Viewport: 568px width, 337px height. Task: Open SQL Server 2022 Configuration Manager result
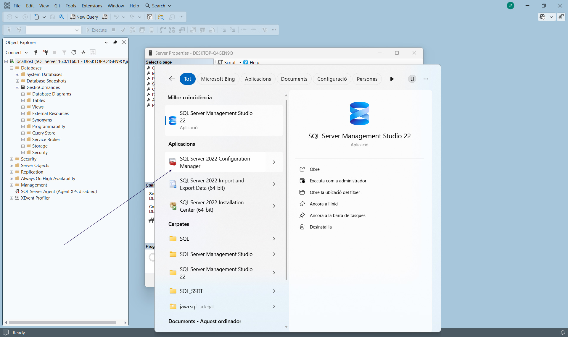click(x=215, y=162)
